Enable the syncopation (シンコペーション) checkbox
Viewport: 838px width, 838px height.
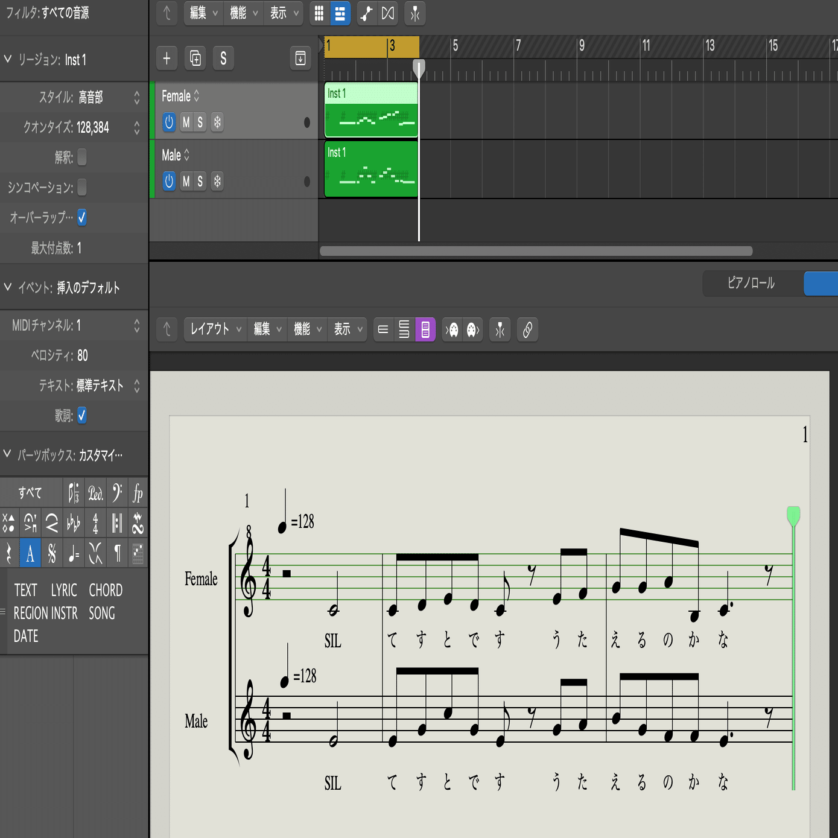pos(82,187)
